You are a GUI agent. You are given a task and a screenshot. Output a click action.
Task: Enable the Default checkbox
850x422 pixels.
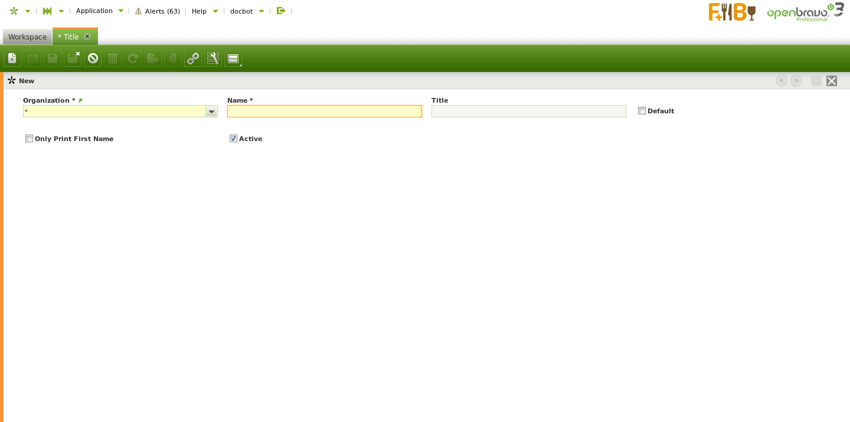pyautogui.click(x=642, y=111)
